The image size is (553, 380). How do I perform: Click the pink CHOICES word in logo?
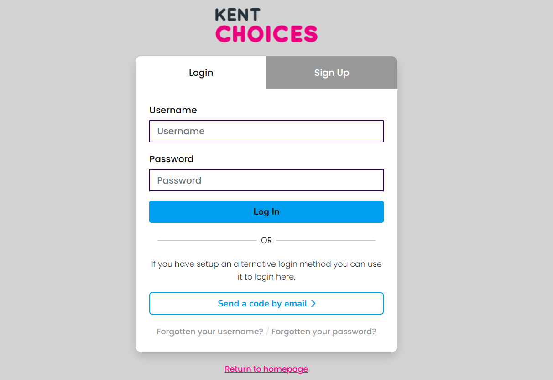pyautogui.click(x=266, y=34)
